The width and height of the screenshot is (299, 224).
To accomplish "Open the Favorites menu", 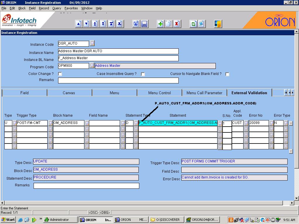I will point(71,8).
